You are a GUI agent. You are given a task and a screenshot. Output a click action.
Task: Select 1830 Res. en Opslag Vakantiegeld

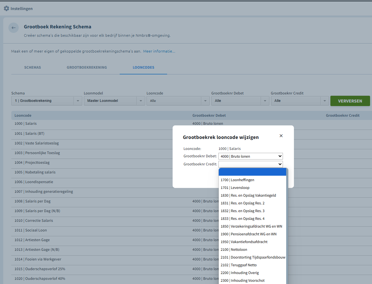click(248, 195)
